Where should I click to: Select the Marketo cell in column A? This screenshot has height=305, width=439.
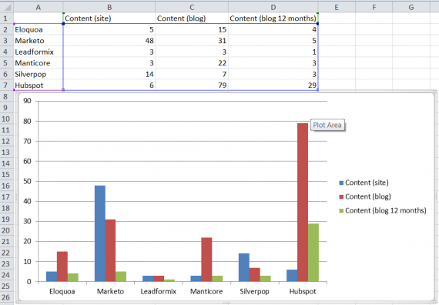(39, 41)
